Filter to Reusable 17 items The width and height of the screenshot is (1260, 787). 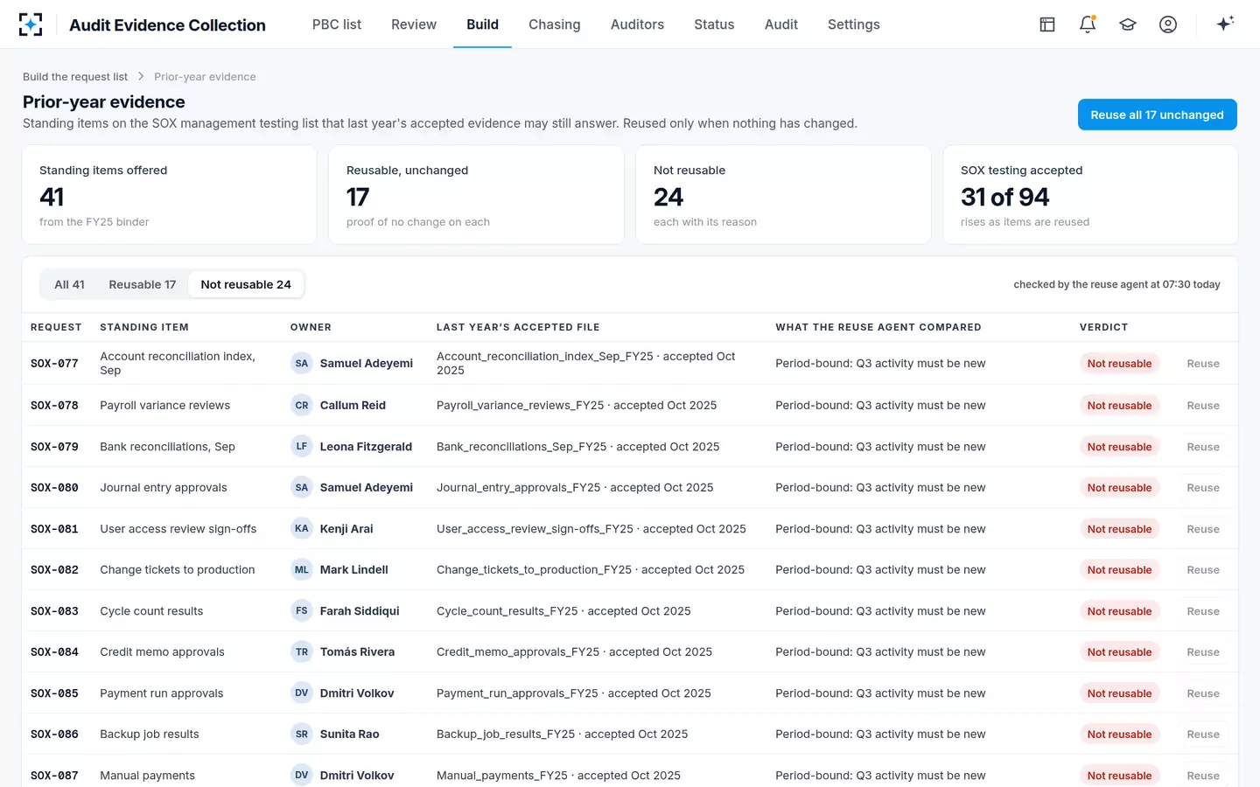(143, 284)
